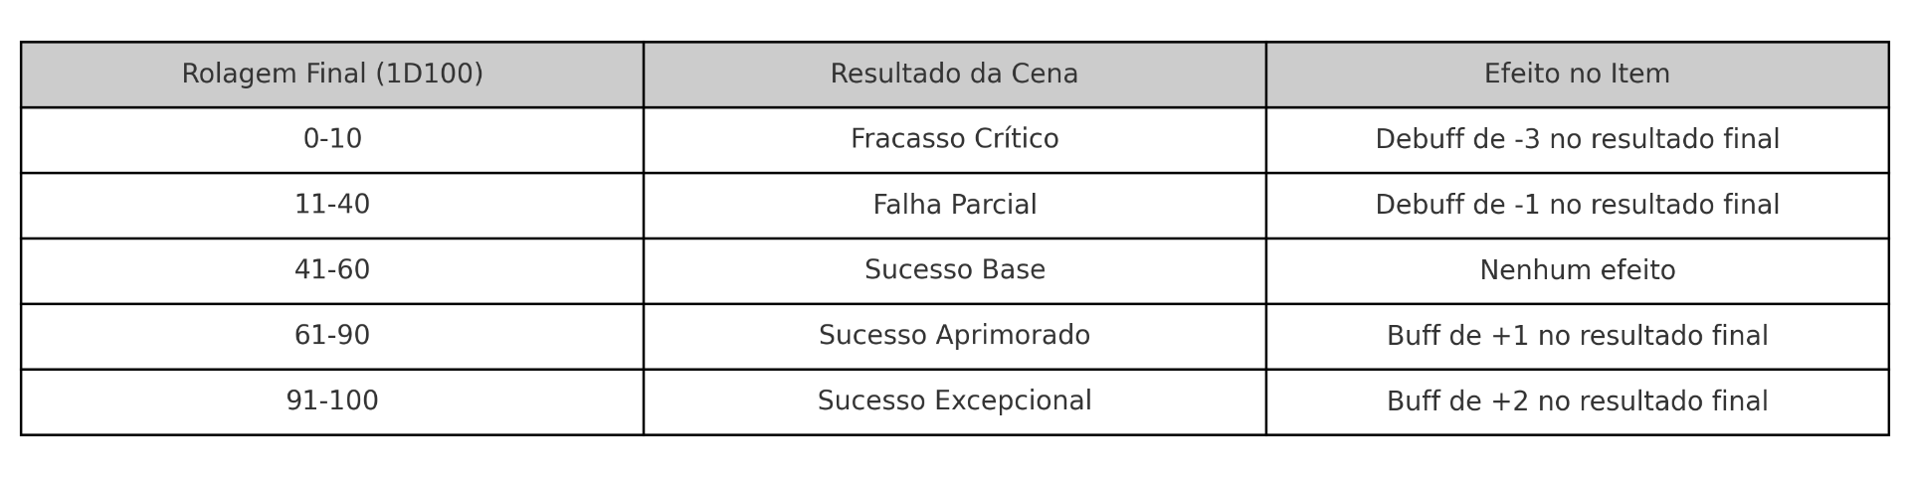The height and width of the screenshot is (477, 1910).
Task: Click the 'Sucesso Aprimorado' result cell
Action: (x=954, y=336)
